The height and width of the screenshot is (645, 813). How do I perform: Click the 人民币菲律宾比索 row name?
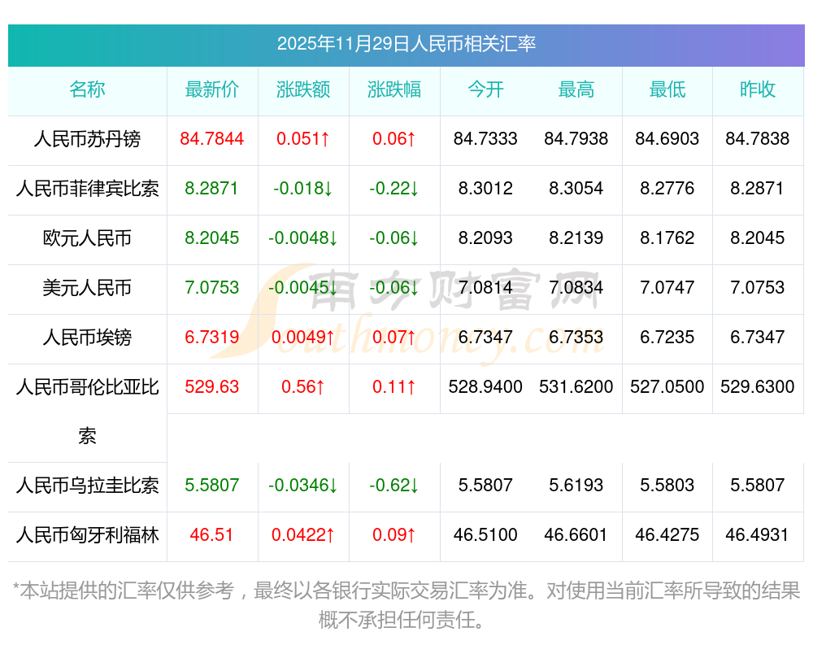coord(87,189)
